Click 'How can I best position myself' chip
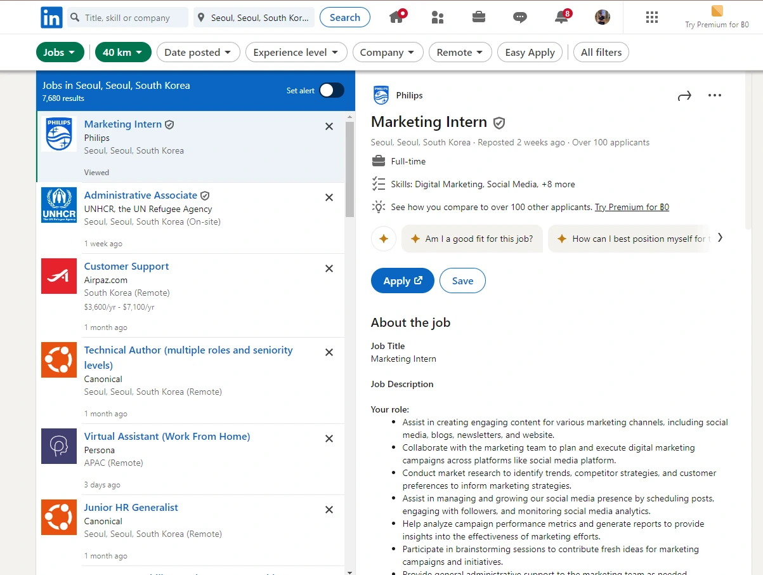Image resolution: width=763 pixels, height=575 pixels. (629, 239)
